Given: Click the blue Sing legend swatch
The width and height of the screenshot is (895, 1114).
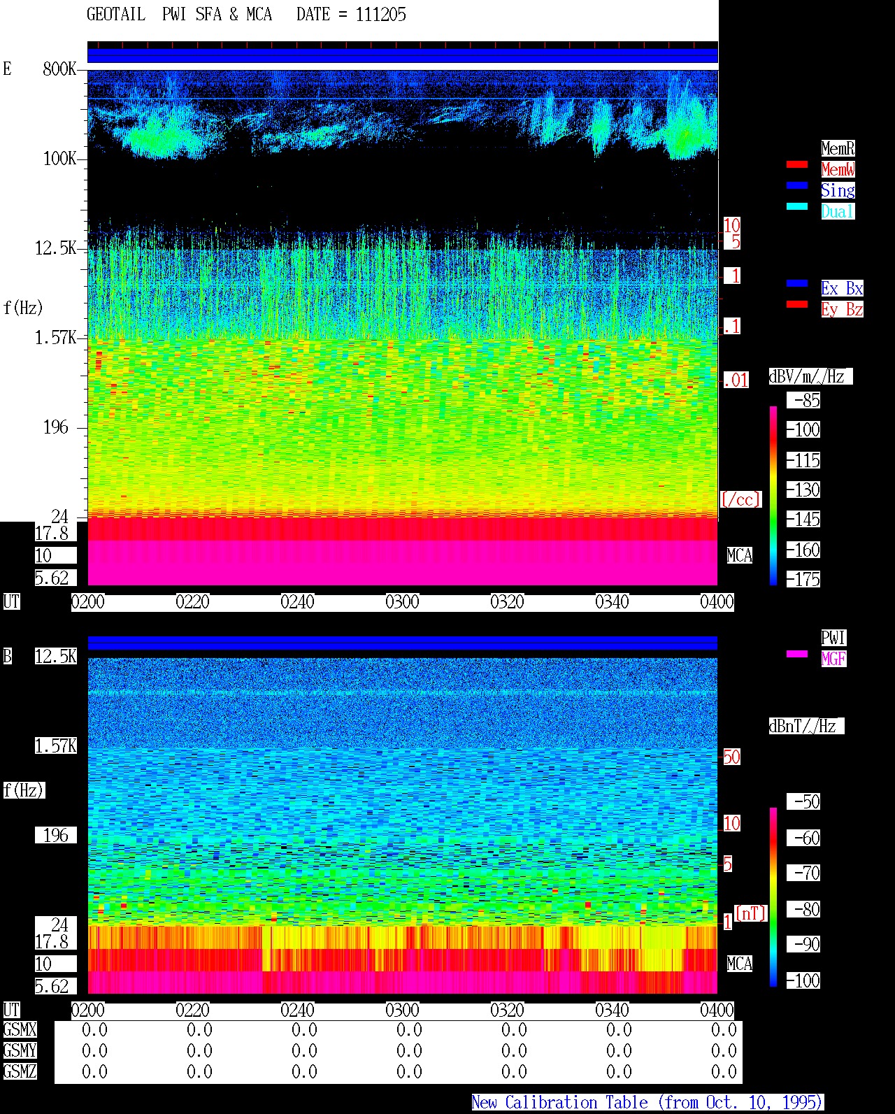Looking at the screenshot, I should [x=796, y=186].
